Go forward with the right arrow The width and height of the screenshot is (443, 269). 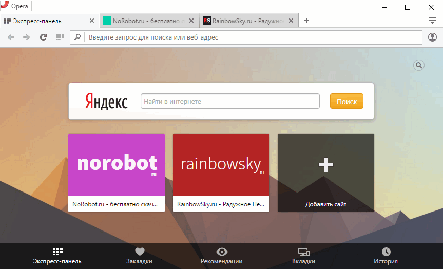coord(27,37)
